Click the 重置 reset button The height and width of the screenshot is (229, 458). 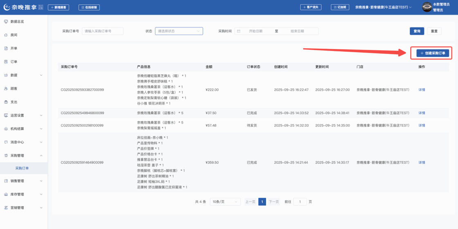(x=434, y=31)
